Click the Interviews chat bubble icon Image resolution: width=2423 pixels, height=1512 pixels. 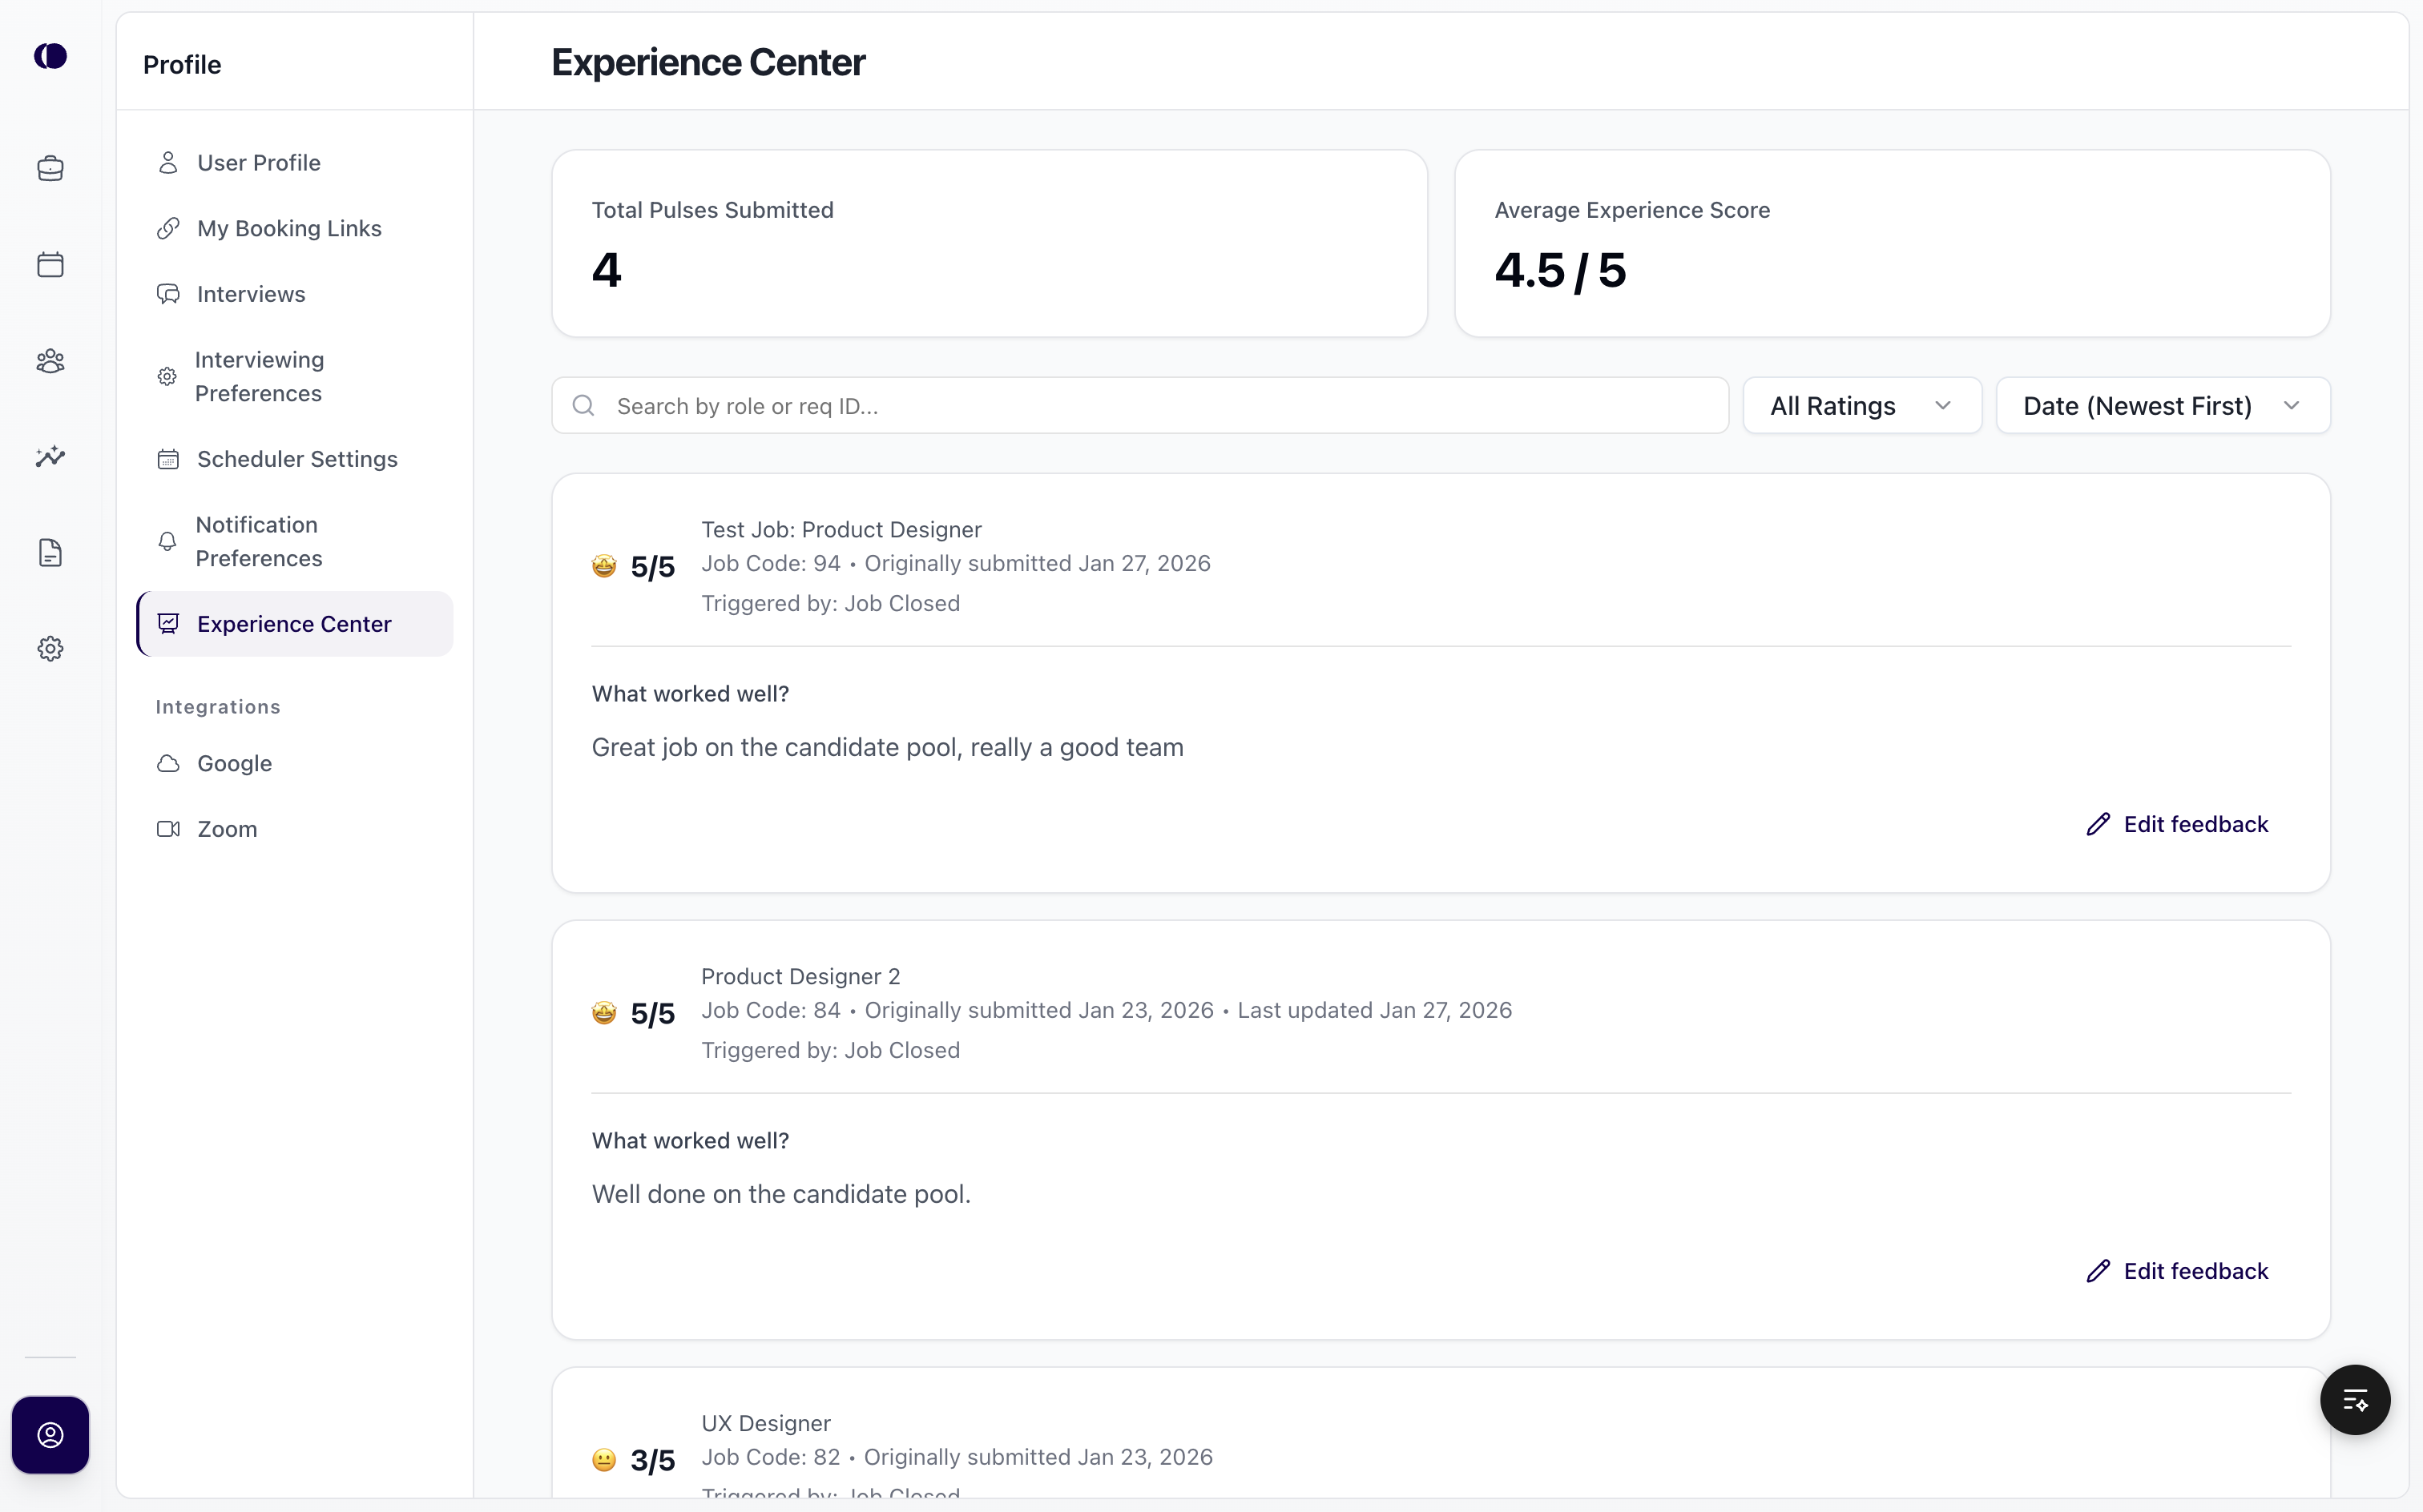[168, 294]
